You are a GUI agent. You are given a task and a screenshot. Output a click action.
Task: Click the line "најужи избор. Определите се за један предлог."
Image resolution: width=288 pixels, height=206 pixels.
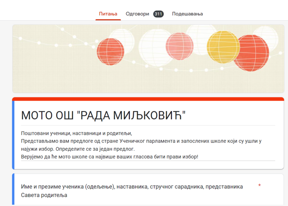pos(78,149)
